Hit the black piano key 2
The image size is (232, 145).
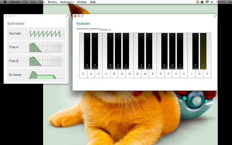141,51
